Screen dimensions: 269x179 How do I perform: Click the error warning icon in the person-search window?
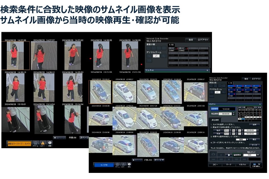tap(43, 143)
